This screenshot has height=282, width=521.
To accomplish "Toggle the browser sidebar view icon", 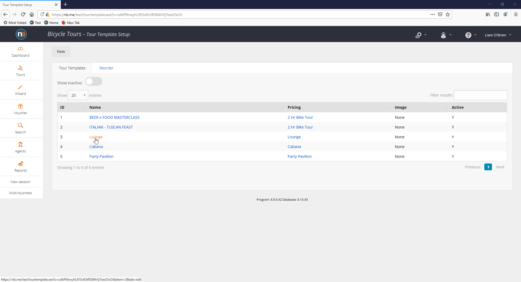I will tap(497, 14).
